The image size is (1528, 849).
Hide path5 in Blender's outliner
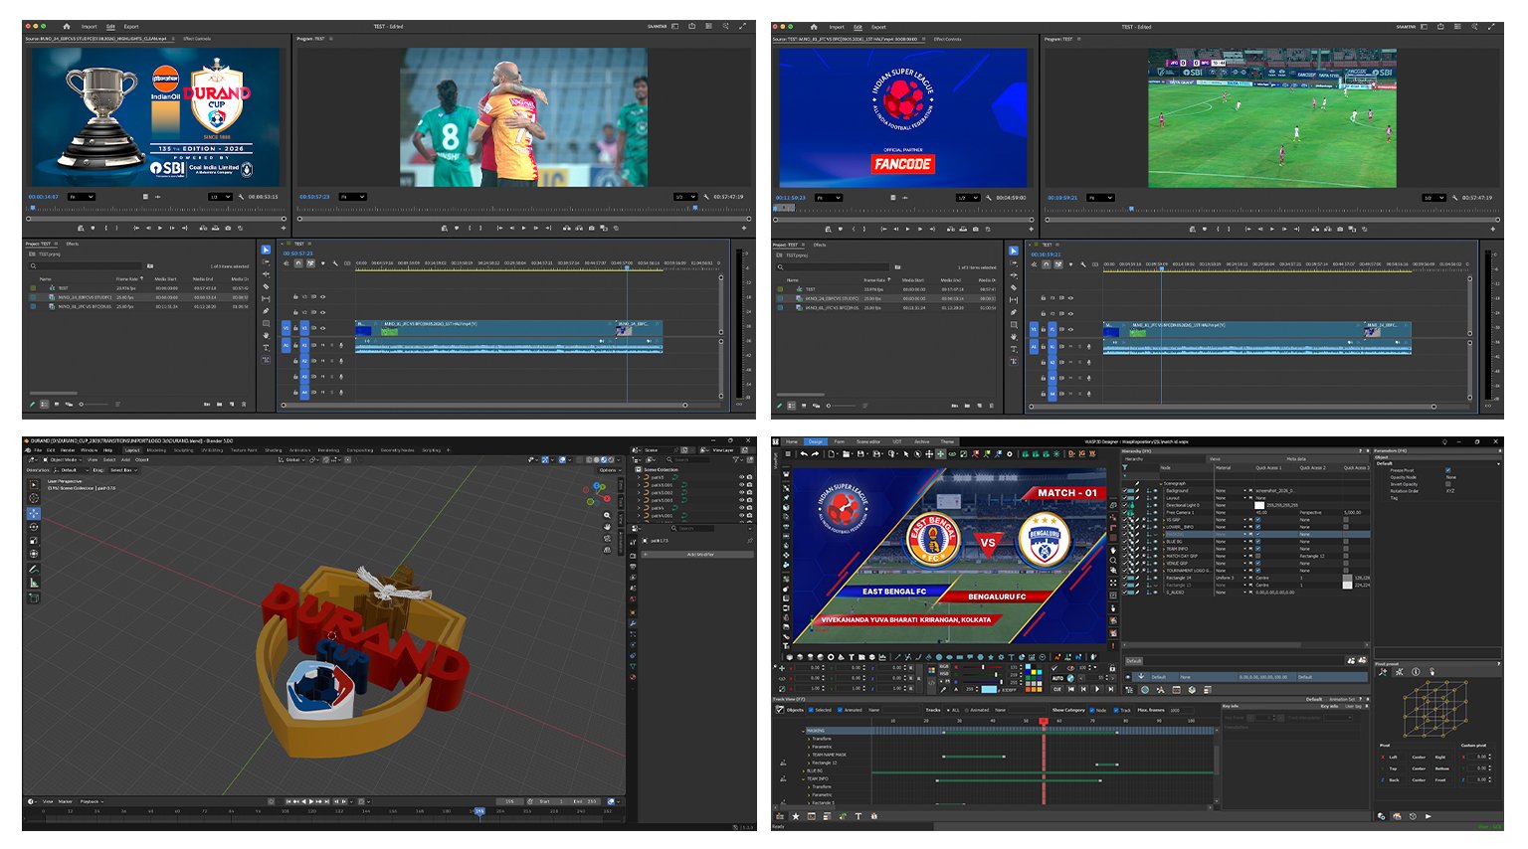[x=741, y=477]
